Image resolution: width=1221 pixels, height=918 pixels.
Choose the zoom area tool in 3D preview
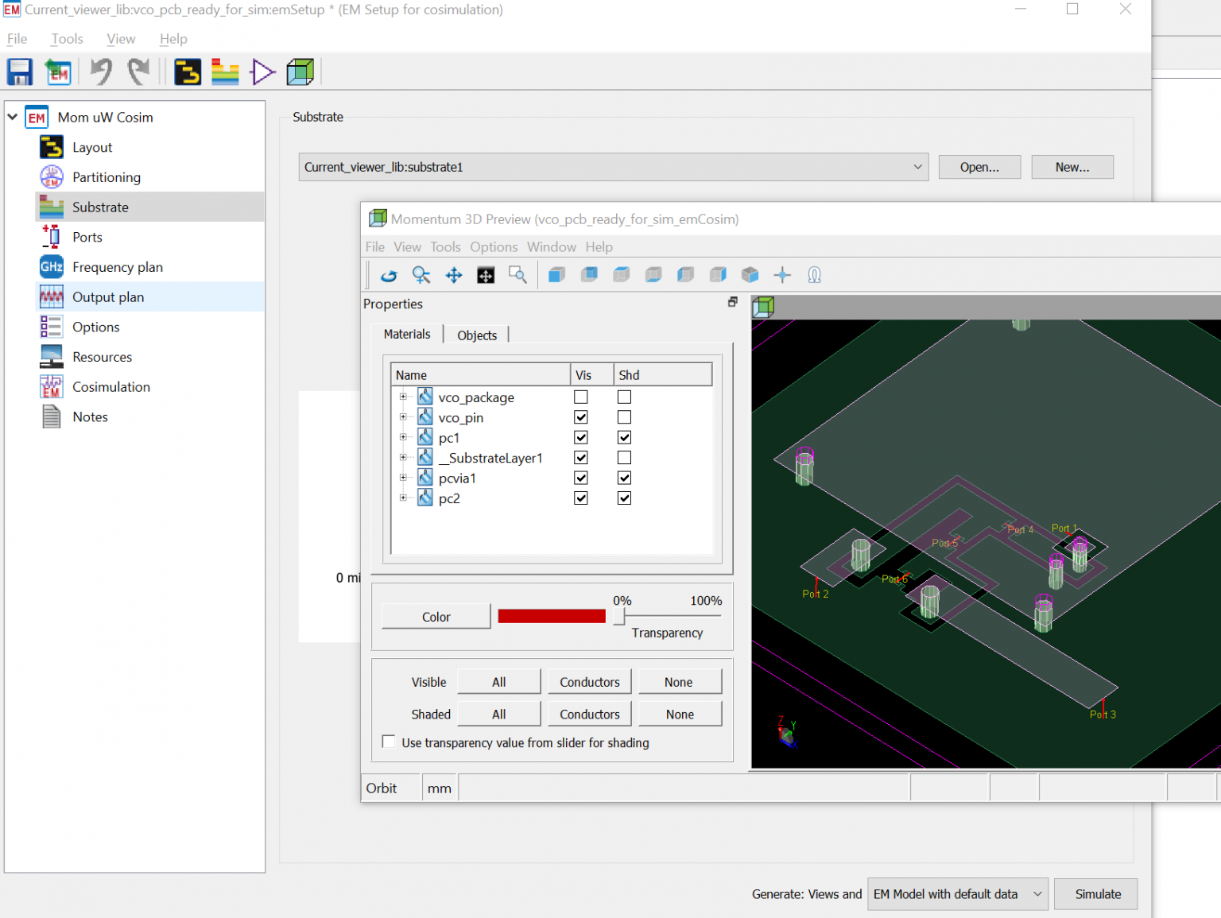(x=517, y=275)
